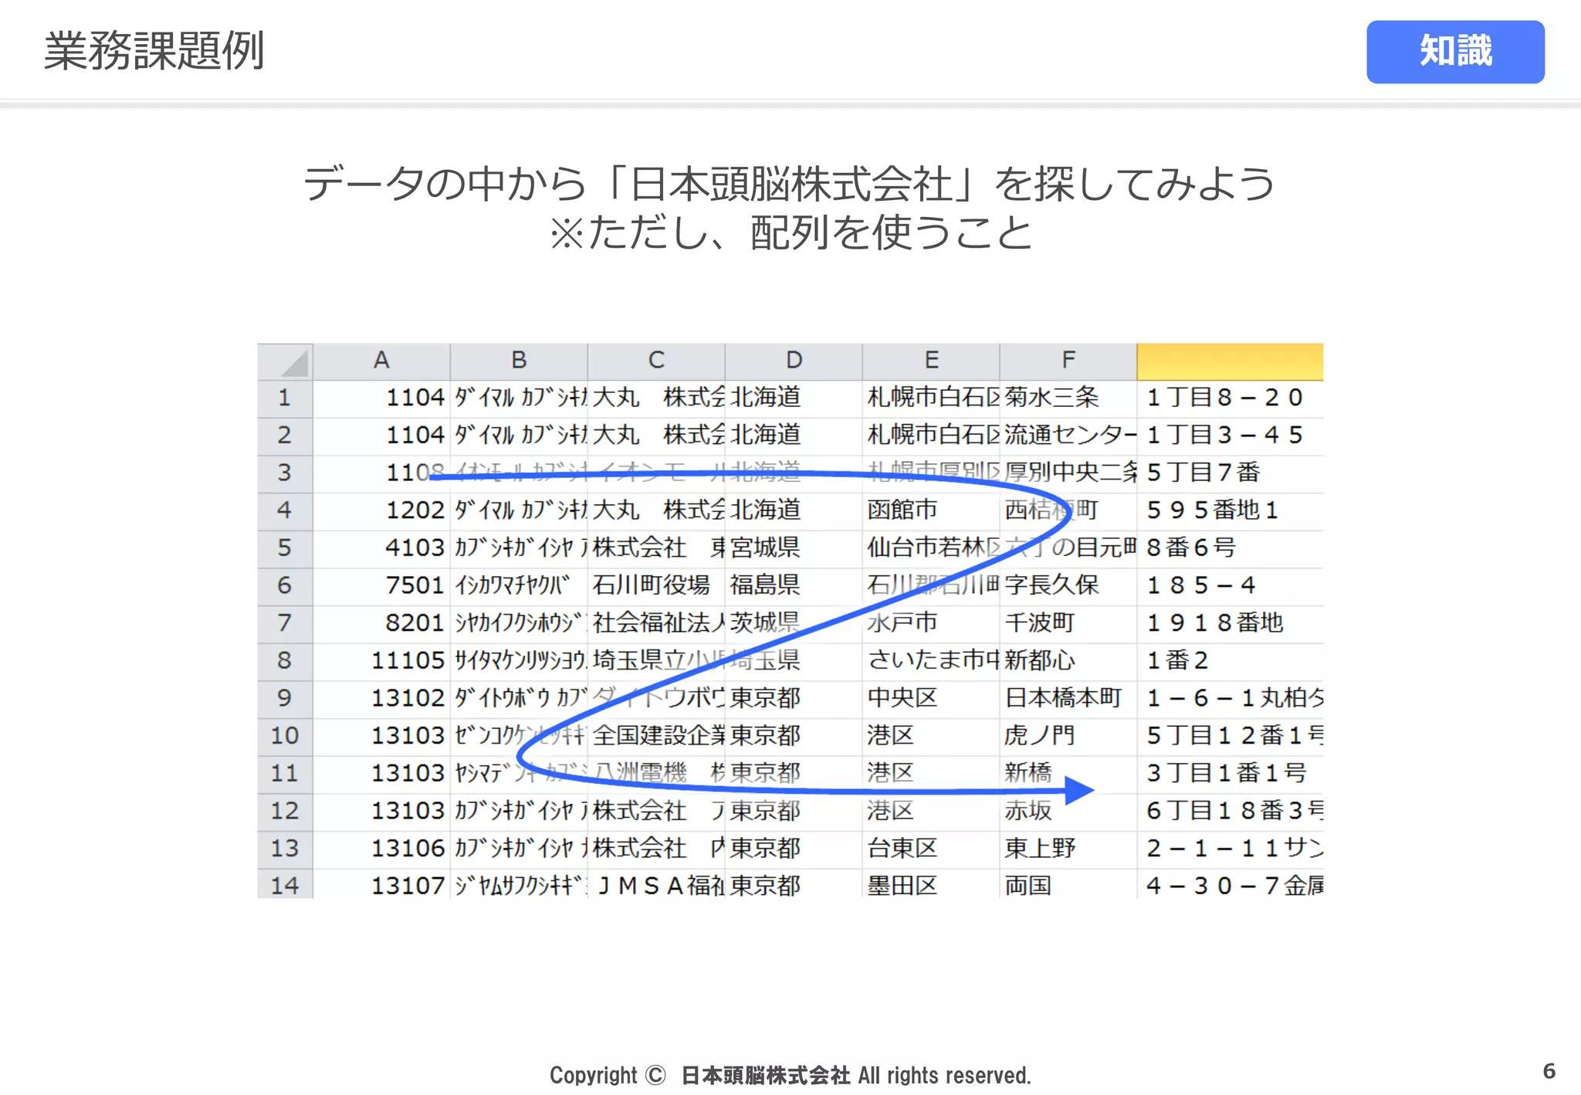The image size is (1581, 1095).
Task: Click cell ３丁目１番１号
Action: click(x=1231, y=775)
